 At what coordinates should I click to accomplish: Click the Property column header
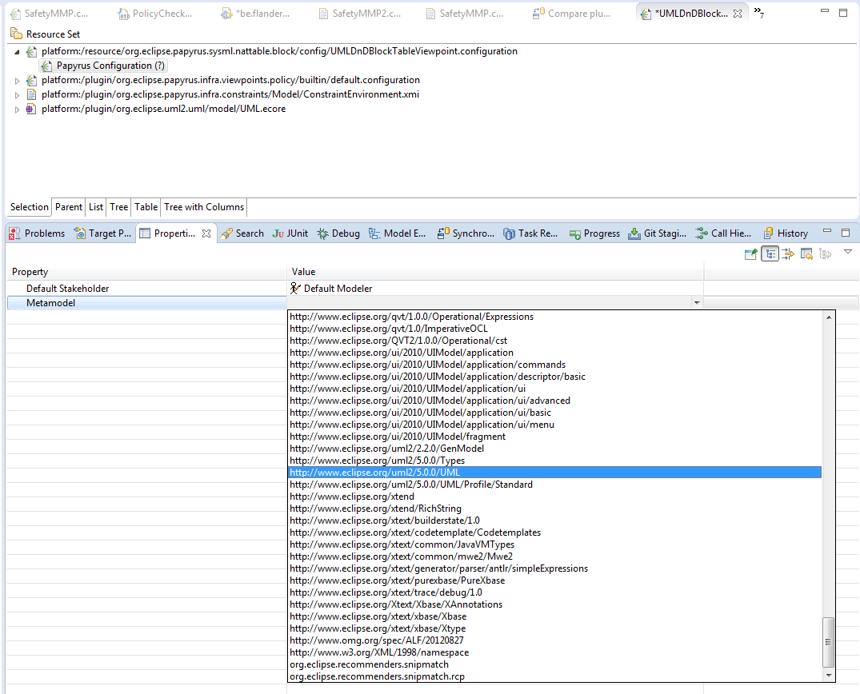pyautogui.click(x=147, y=272)
